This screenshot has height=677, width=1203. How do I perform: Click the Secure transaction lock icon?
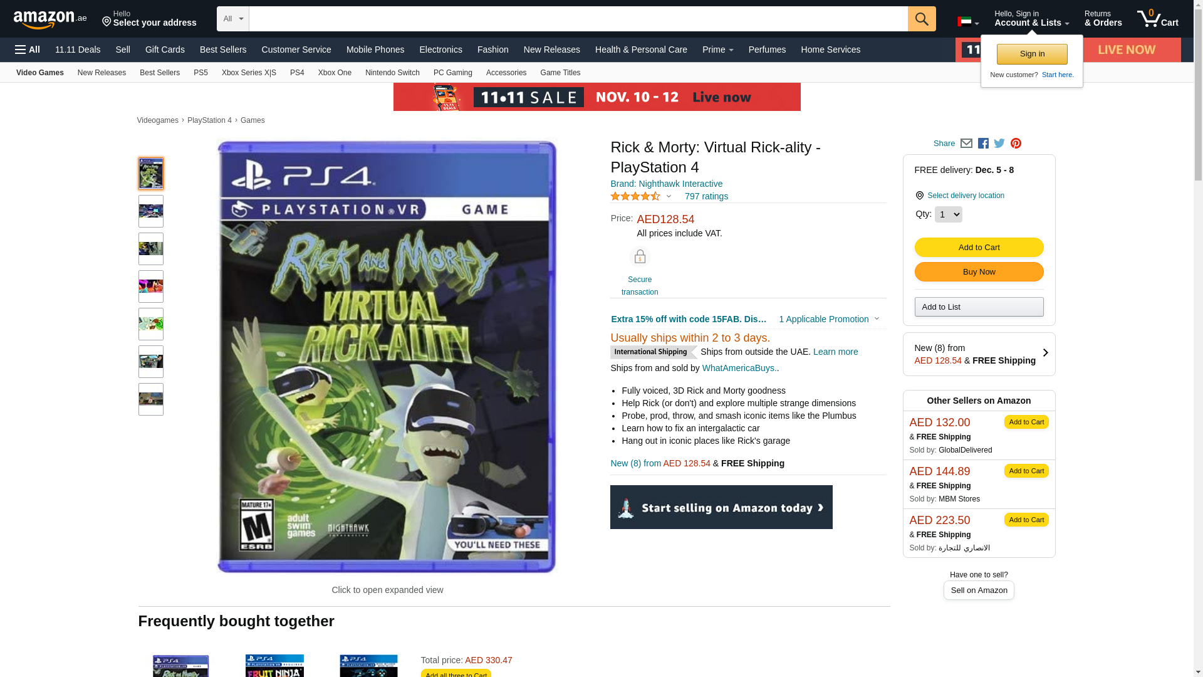pos(640,257)
